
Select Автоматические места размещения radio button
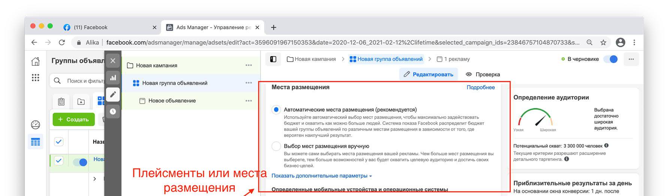tap(276, 110)
